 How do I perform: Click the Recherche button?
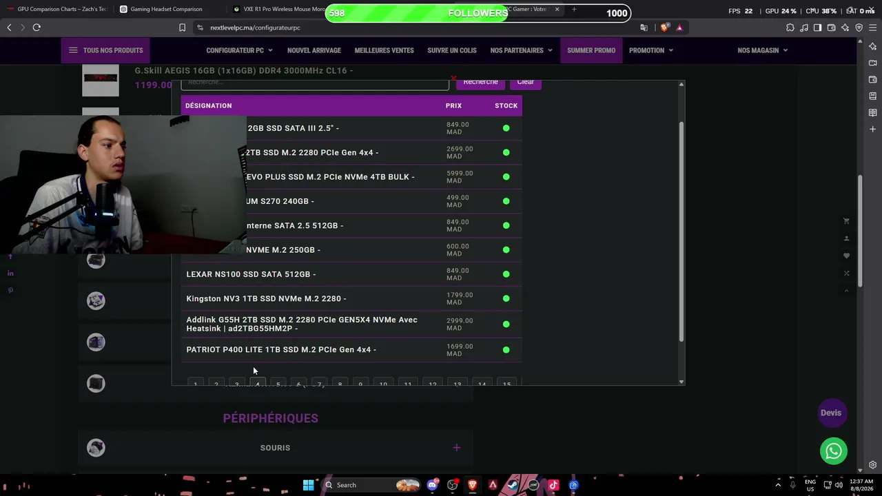pos(480,82)
